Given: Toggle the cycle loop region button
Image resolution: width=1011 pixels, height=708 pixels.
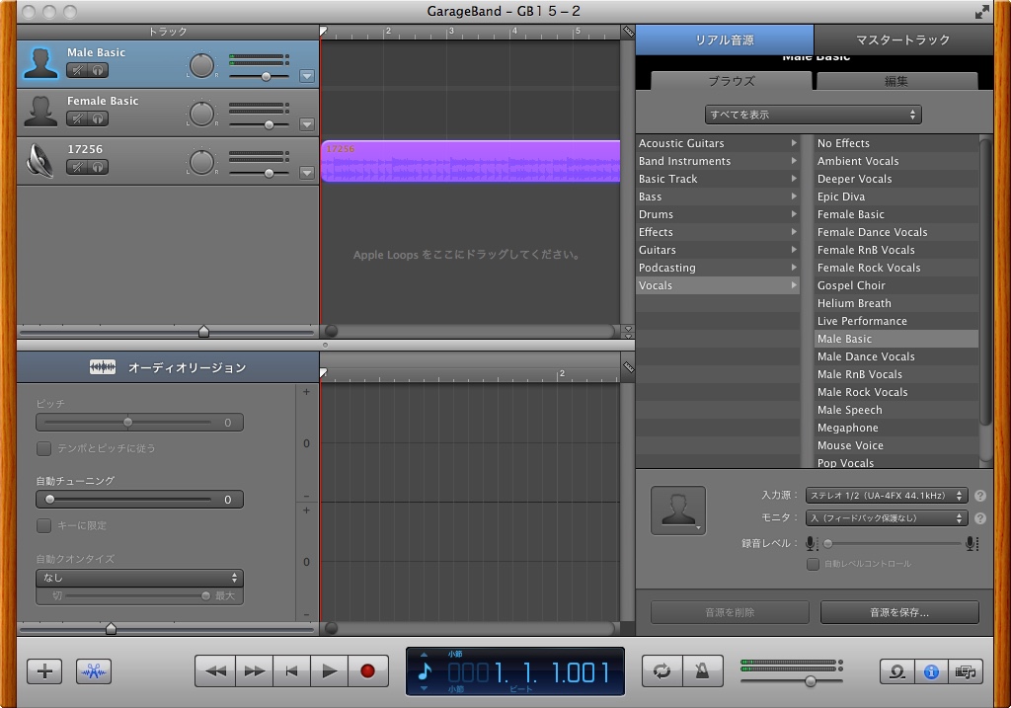Looking at the screenshot, I should [x=661, y=671].
